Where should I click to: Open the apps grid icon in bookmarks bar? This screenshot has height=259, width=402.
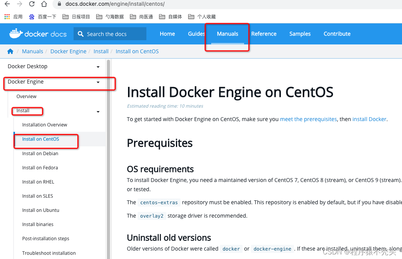(x=7, y=17)
